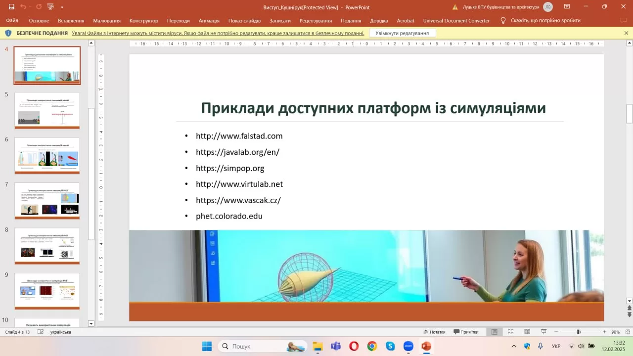Open the Ribbon Display Options menu
This screenshot has height=356, width=633.
566,7
